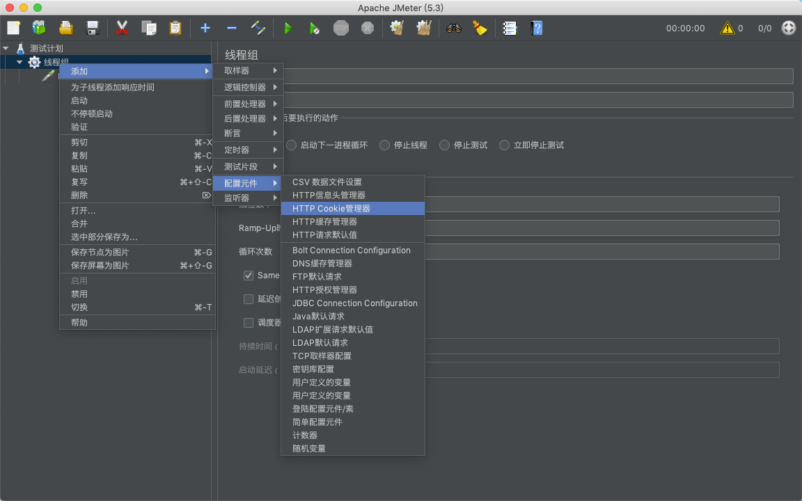Choose 为子线程添加响应时间 context item
This screenshot has width=802, height=501.
pyautogui.click(x=137, y=88)
